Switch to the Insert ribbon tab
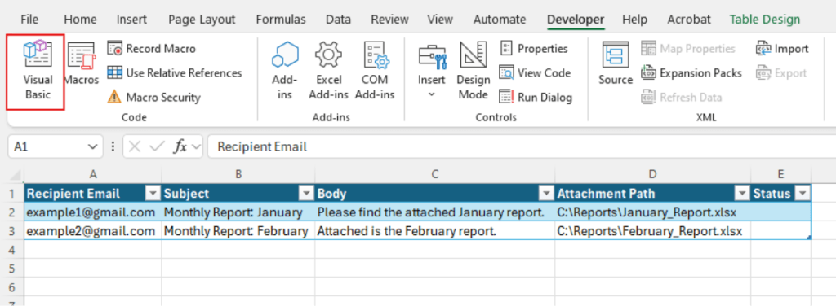The width and height of the screenshot is (836, 306). click(x=131, y=20)
